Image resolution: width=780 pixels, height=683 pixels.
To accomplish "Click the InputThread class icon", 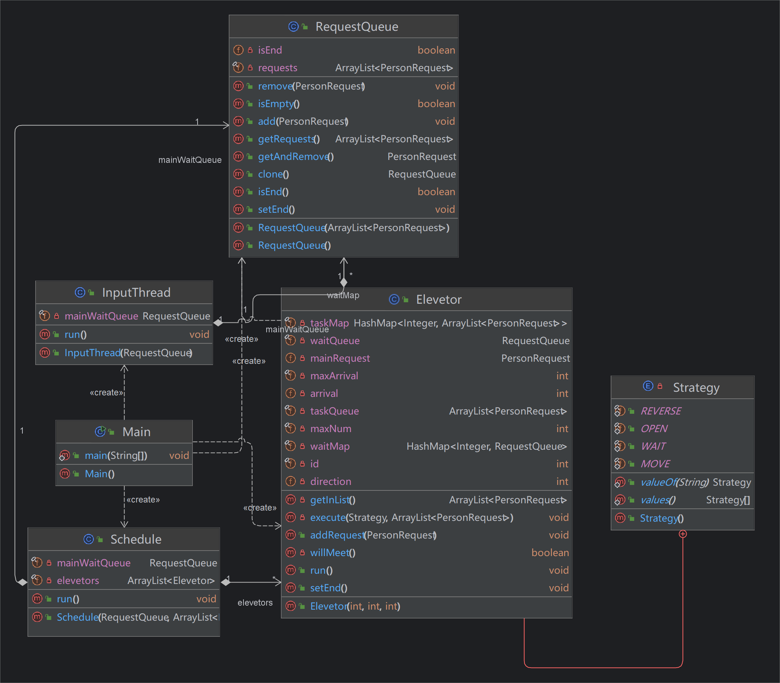I will [80, 292].
